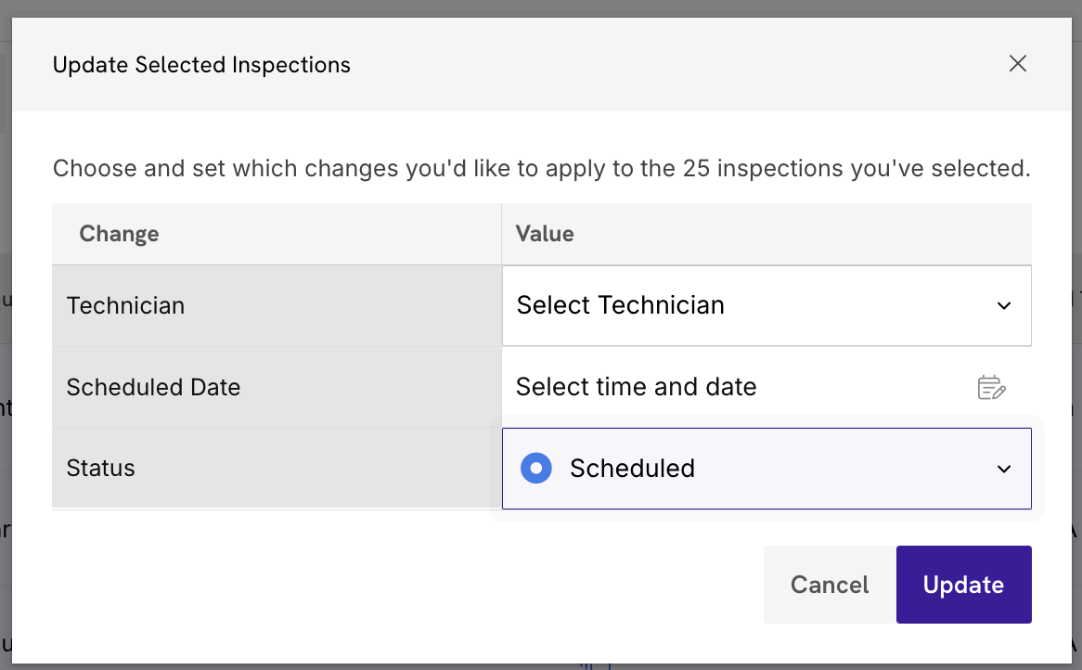Click the chevron on the Status dropdown
1082x670 pixels.
(x=1004, y=469)
